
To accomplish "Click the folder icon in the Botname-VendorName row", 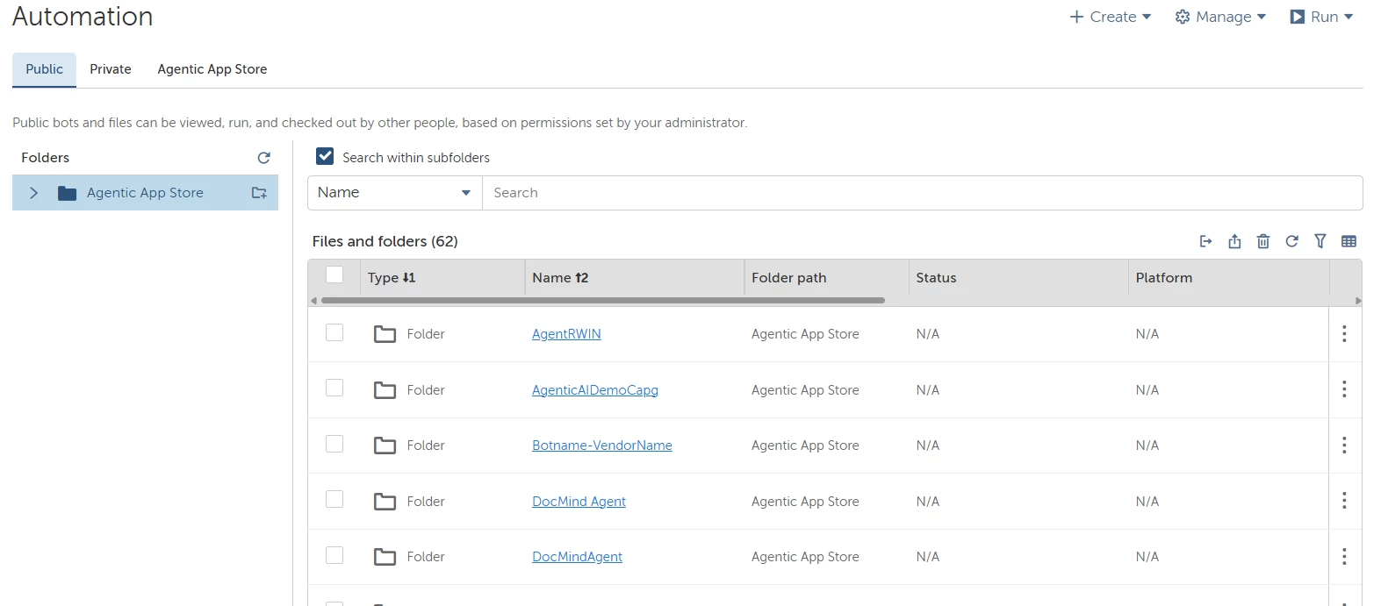I will coord(385,446).
